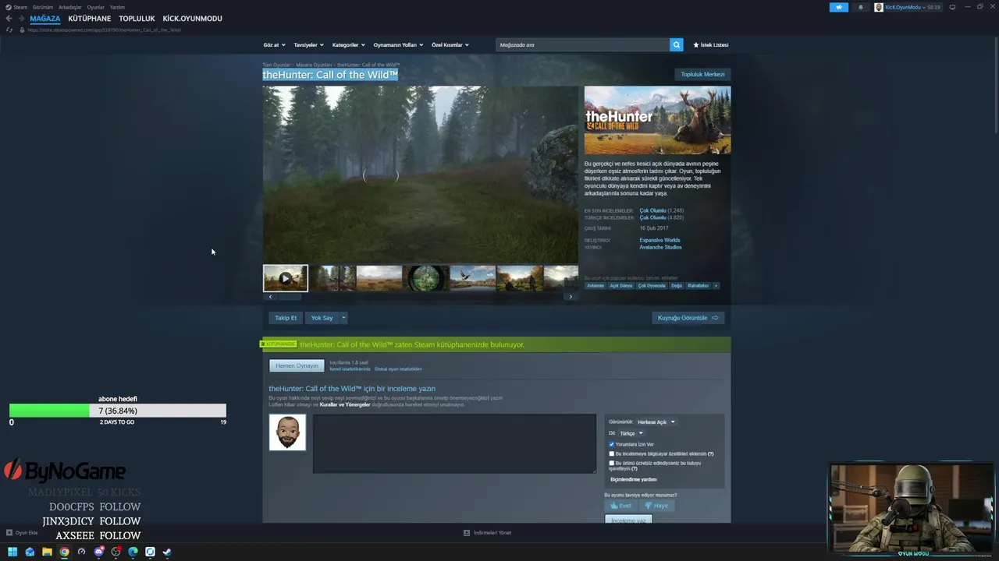The image size is (999, 561).
Task: Click Kuyruğu Görüntüle button
Action: [x=688, y=318]
